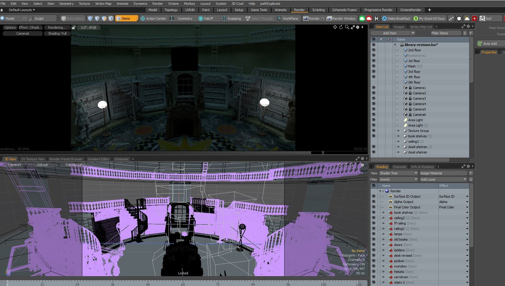
Task: Toggle visibility of first Area Light
Action: tap(374, 120)
